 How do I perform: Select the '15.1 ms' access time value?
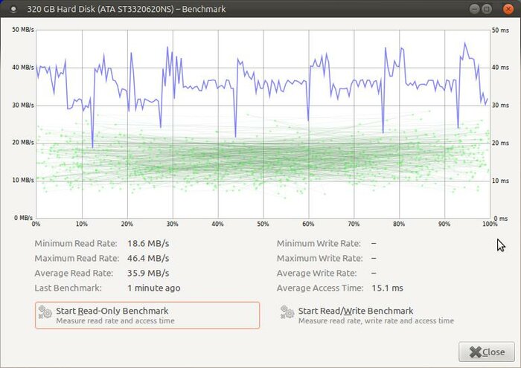click(388, 288)
